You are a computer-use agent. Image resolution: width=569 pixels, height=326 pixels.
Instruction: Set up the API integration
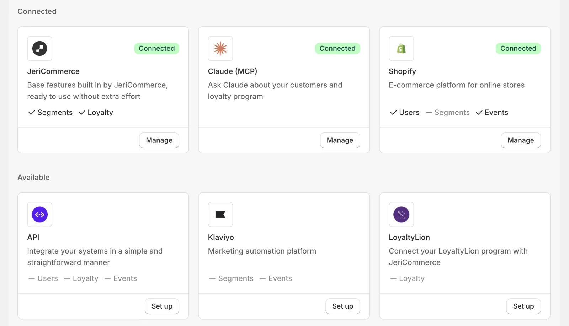[162, 306]
